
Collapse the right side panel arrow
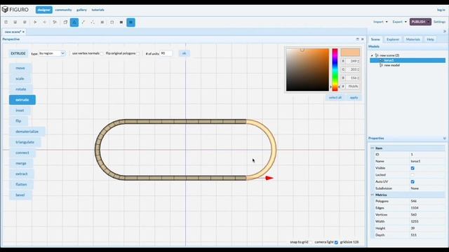tap(445, 31)
